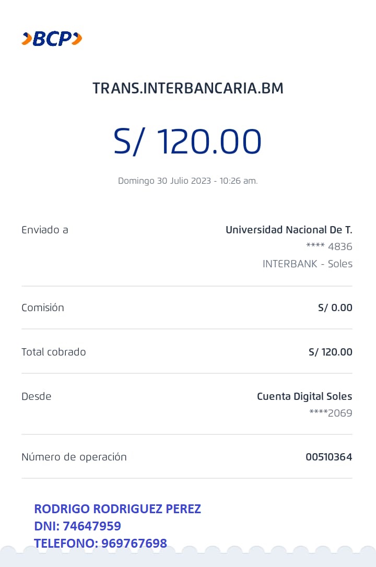Select the amount beside Total cobrado
The width and height of the screenshot is (376, 567).
(330, 352)
